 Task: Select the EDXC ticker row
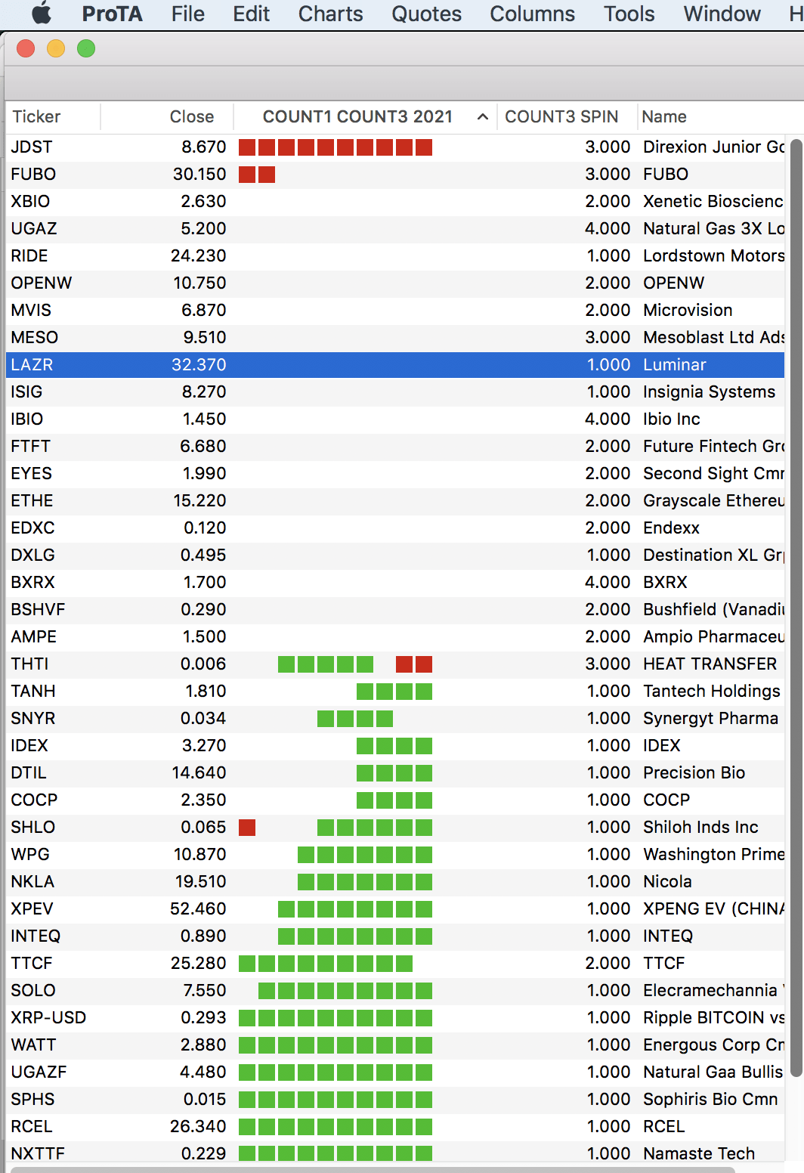(395, 528)
